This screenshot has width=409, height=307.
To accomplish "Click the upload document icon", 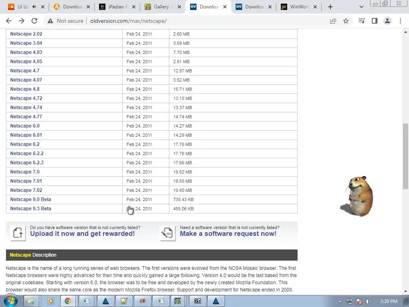I will tap(18, 233).
